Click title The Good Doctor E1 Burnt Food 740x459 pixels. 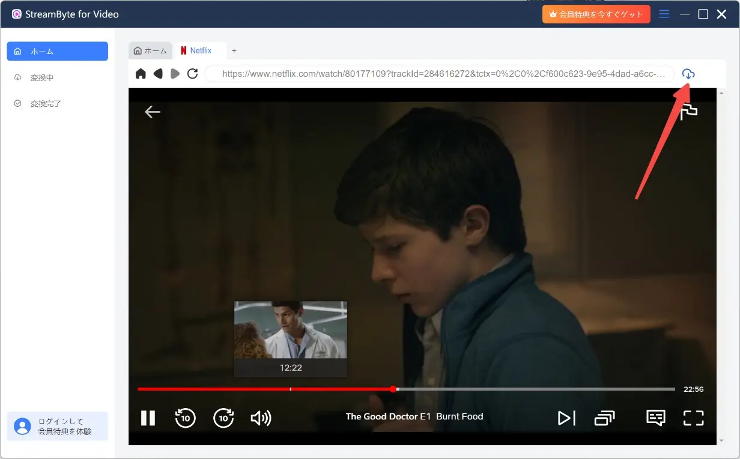414,416
